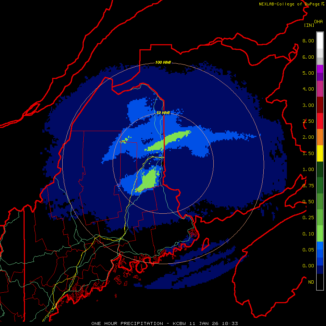
Task: Select the 0.05 legend value
Action: (308, 250)
